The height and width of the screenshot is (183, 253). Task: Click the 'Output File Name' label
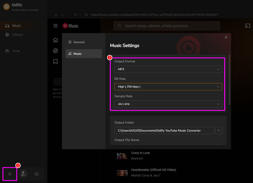127,140
